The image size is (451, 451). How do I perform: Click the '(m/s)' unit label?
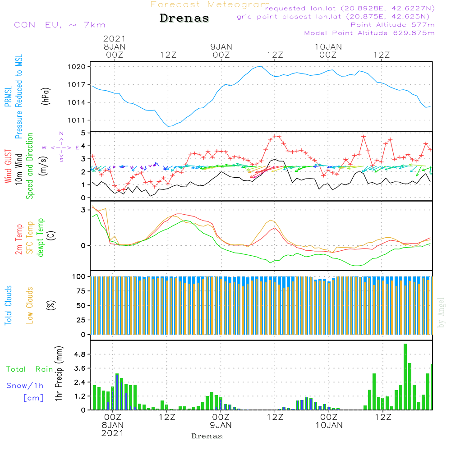pos(43,166)
